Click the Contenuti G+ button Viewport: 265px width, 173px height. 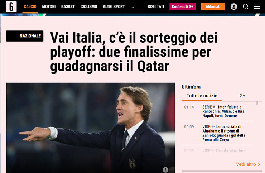coord(183,6)
